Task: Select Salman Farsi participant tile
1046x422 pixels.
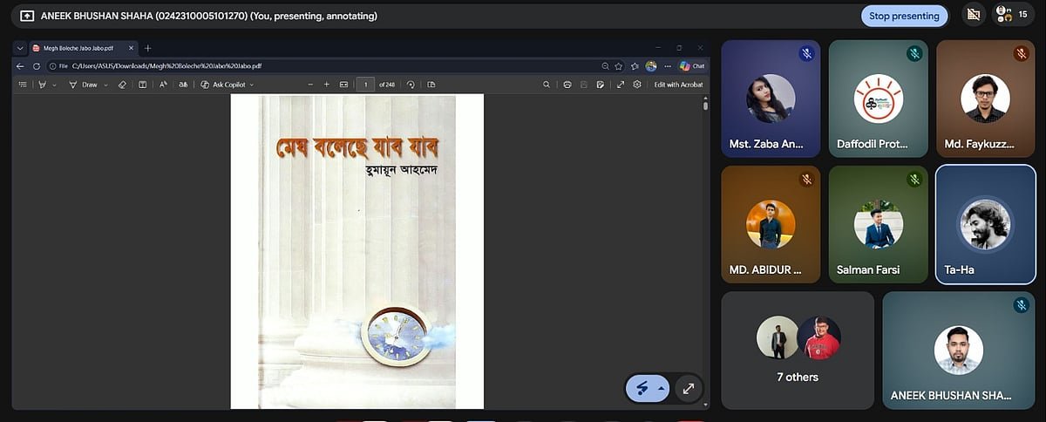Action: coord(878,224)
